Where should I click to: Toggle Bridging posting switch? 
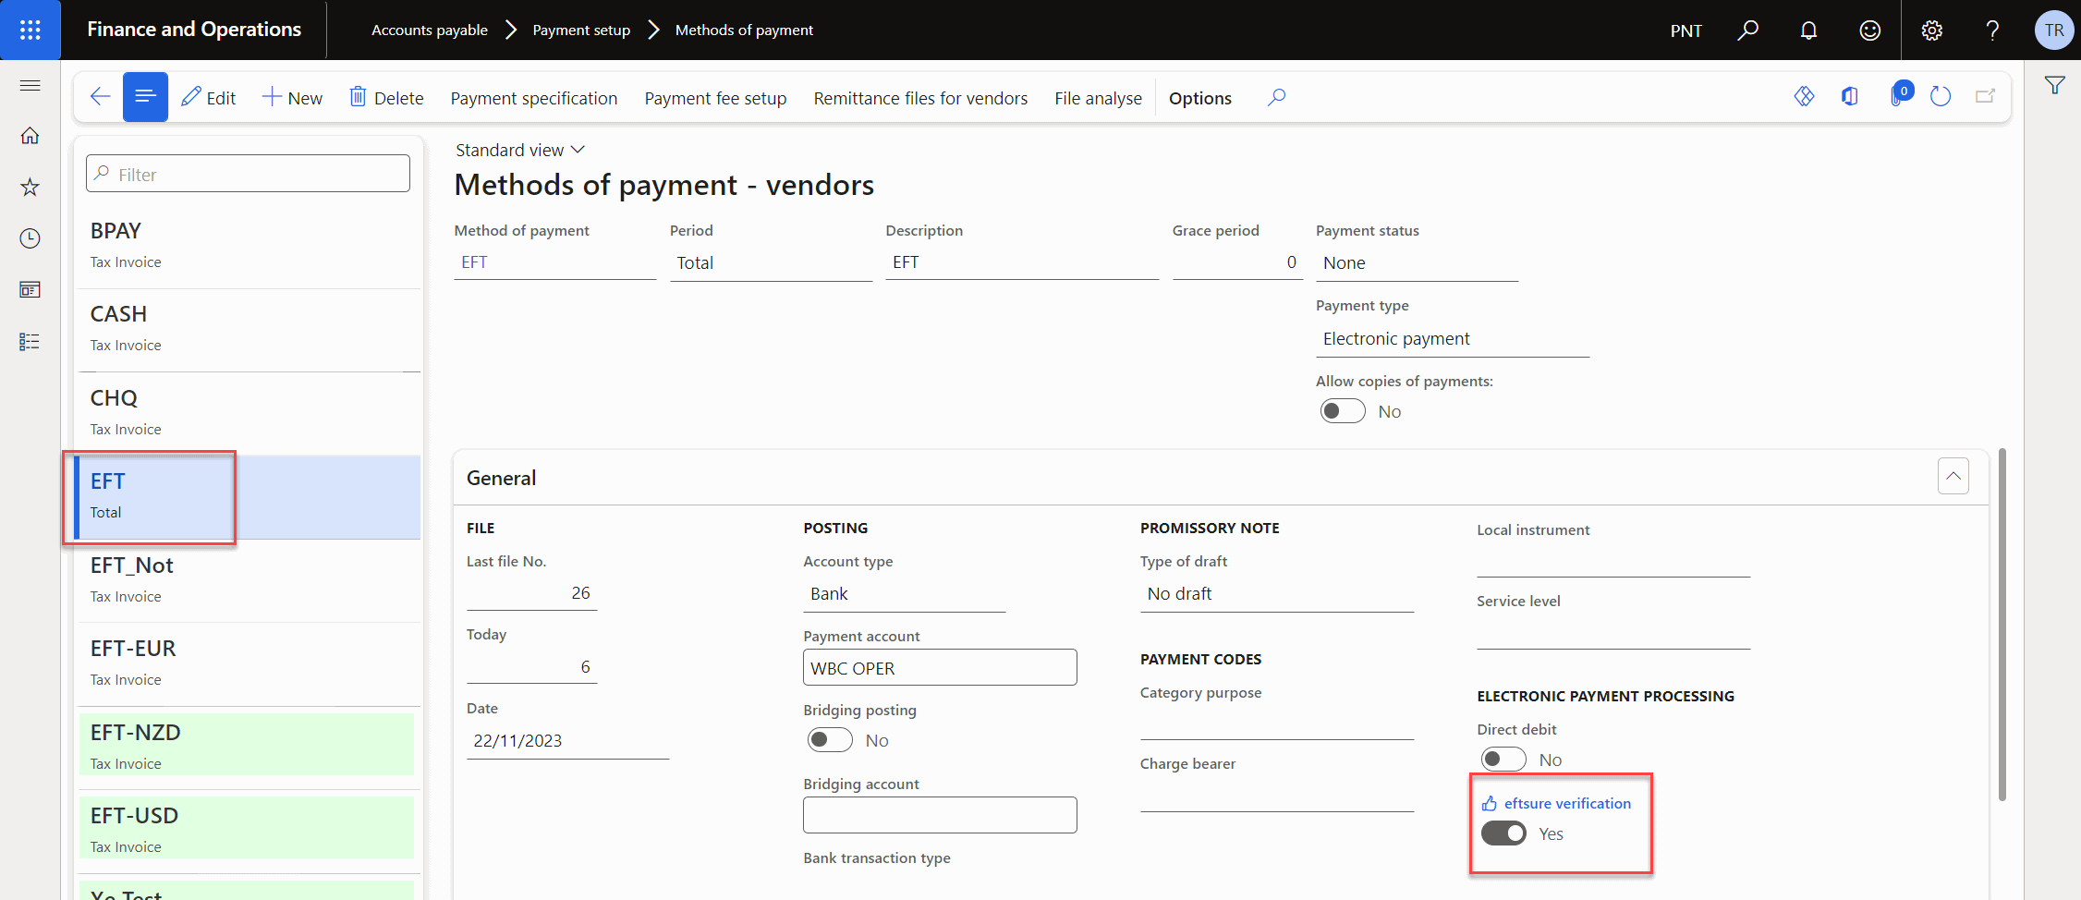[829, 740]
